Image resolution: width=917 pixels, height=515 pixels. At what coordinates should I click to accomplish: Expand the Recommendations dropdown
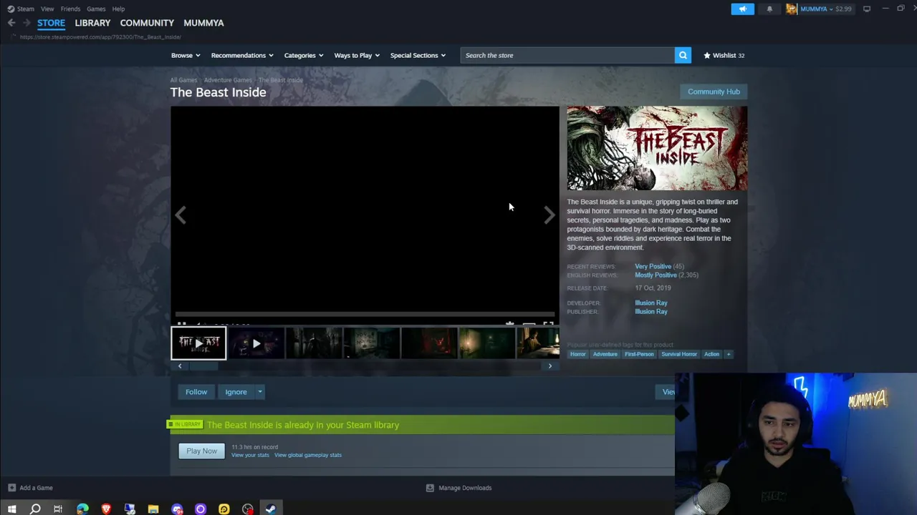tap(242, 55)
